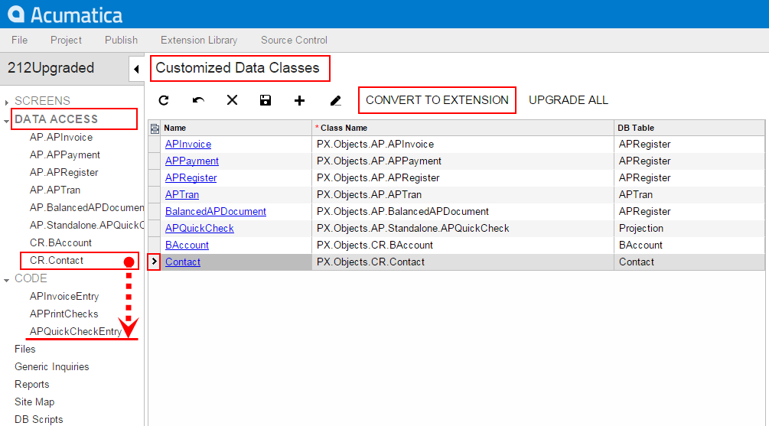Click the Edit pencil icon in the toolbar

coord(335,100)
